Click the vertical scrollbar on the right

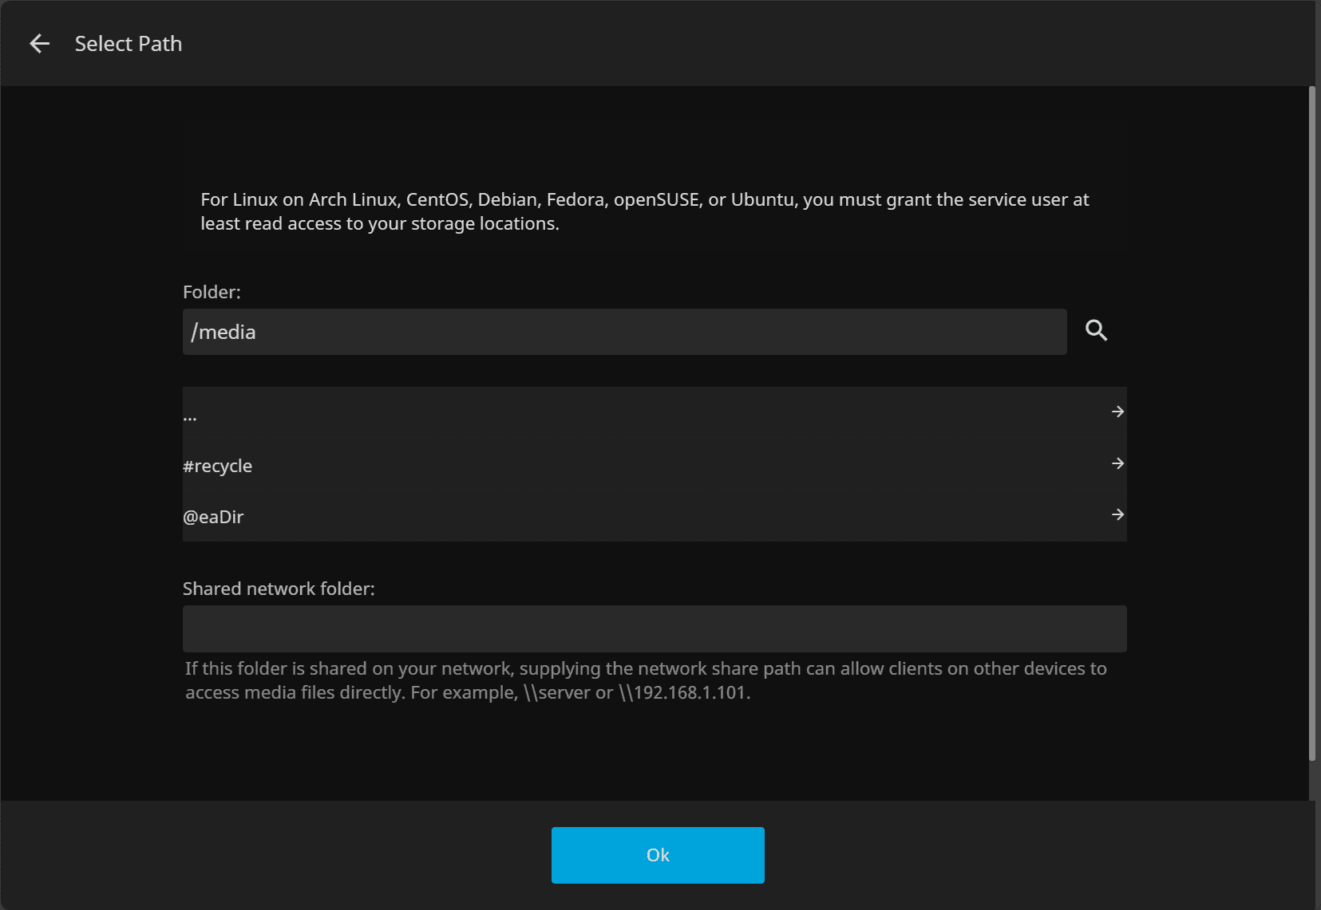click(x=1311, y=423)
